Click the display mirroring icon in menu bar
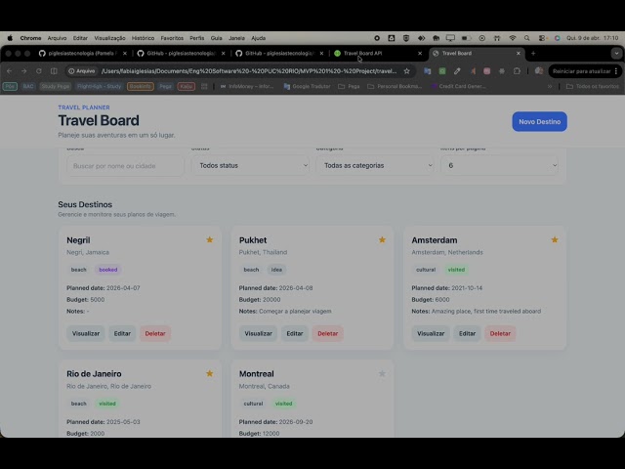This screenshot has width=625, height=469. point(450,38)
